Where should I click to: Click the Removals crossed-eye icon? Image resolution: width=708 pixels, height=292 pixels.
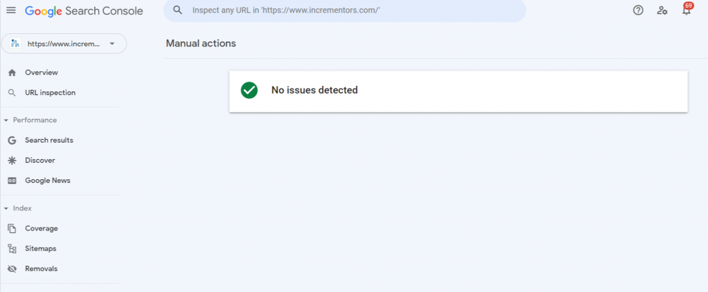point(12,269)
